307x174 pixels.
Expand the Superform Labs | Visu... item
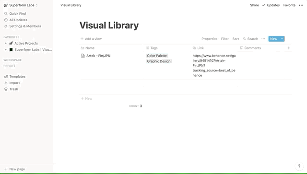pyautogui.click(x=5, y=49)
